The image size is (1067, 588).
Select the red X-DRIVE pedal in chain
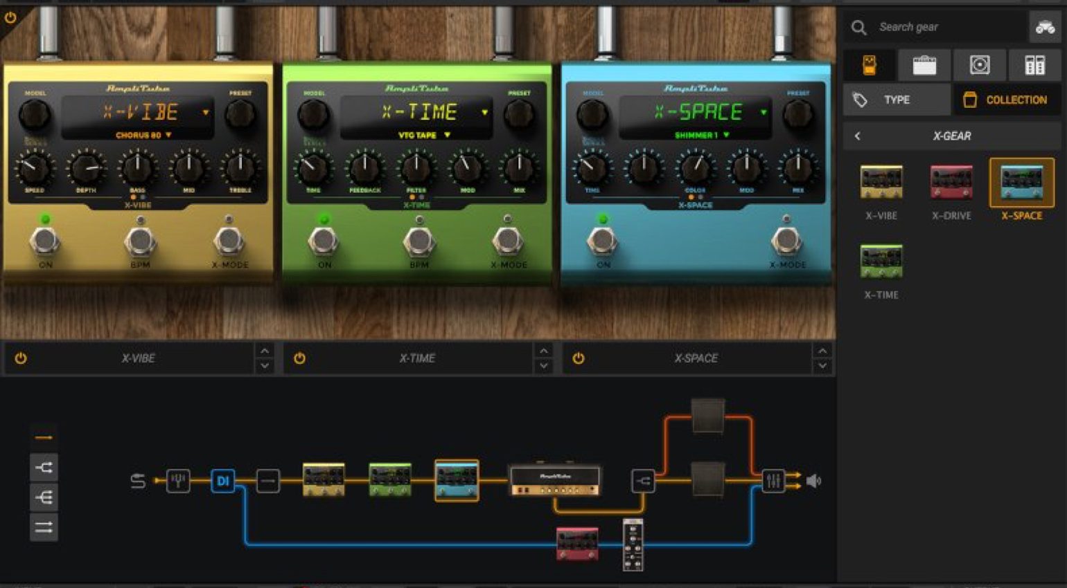click(577, 544)
